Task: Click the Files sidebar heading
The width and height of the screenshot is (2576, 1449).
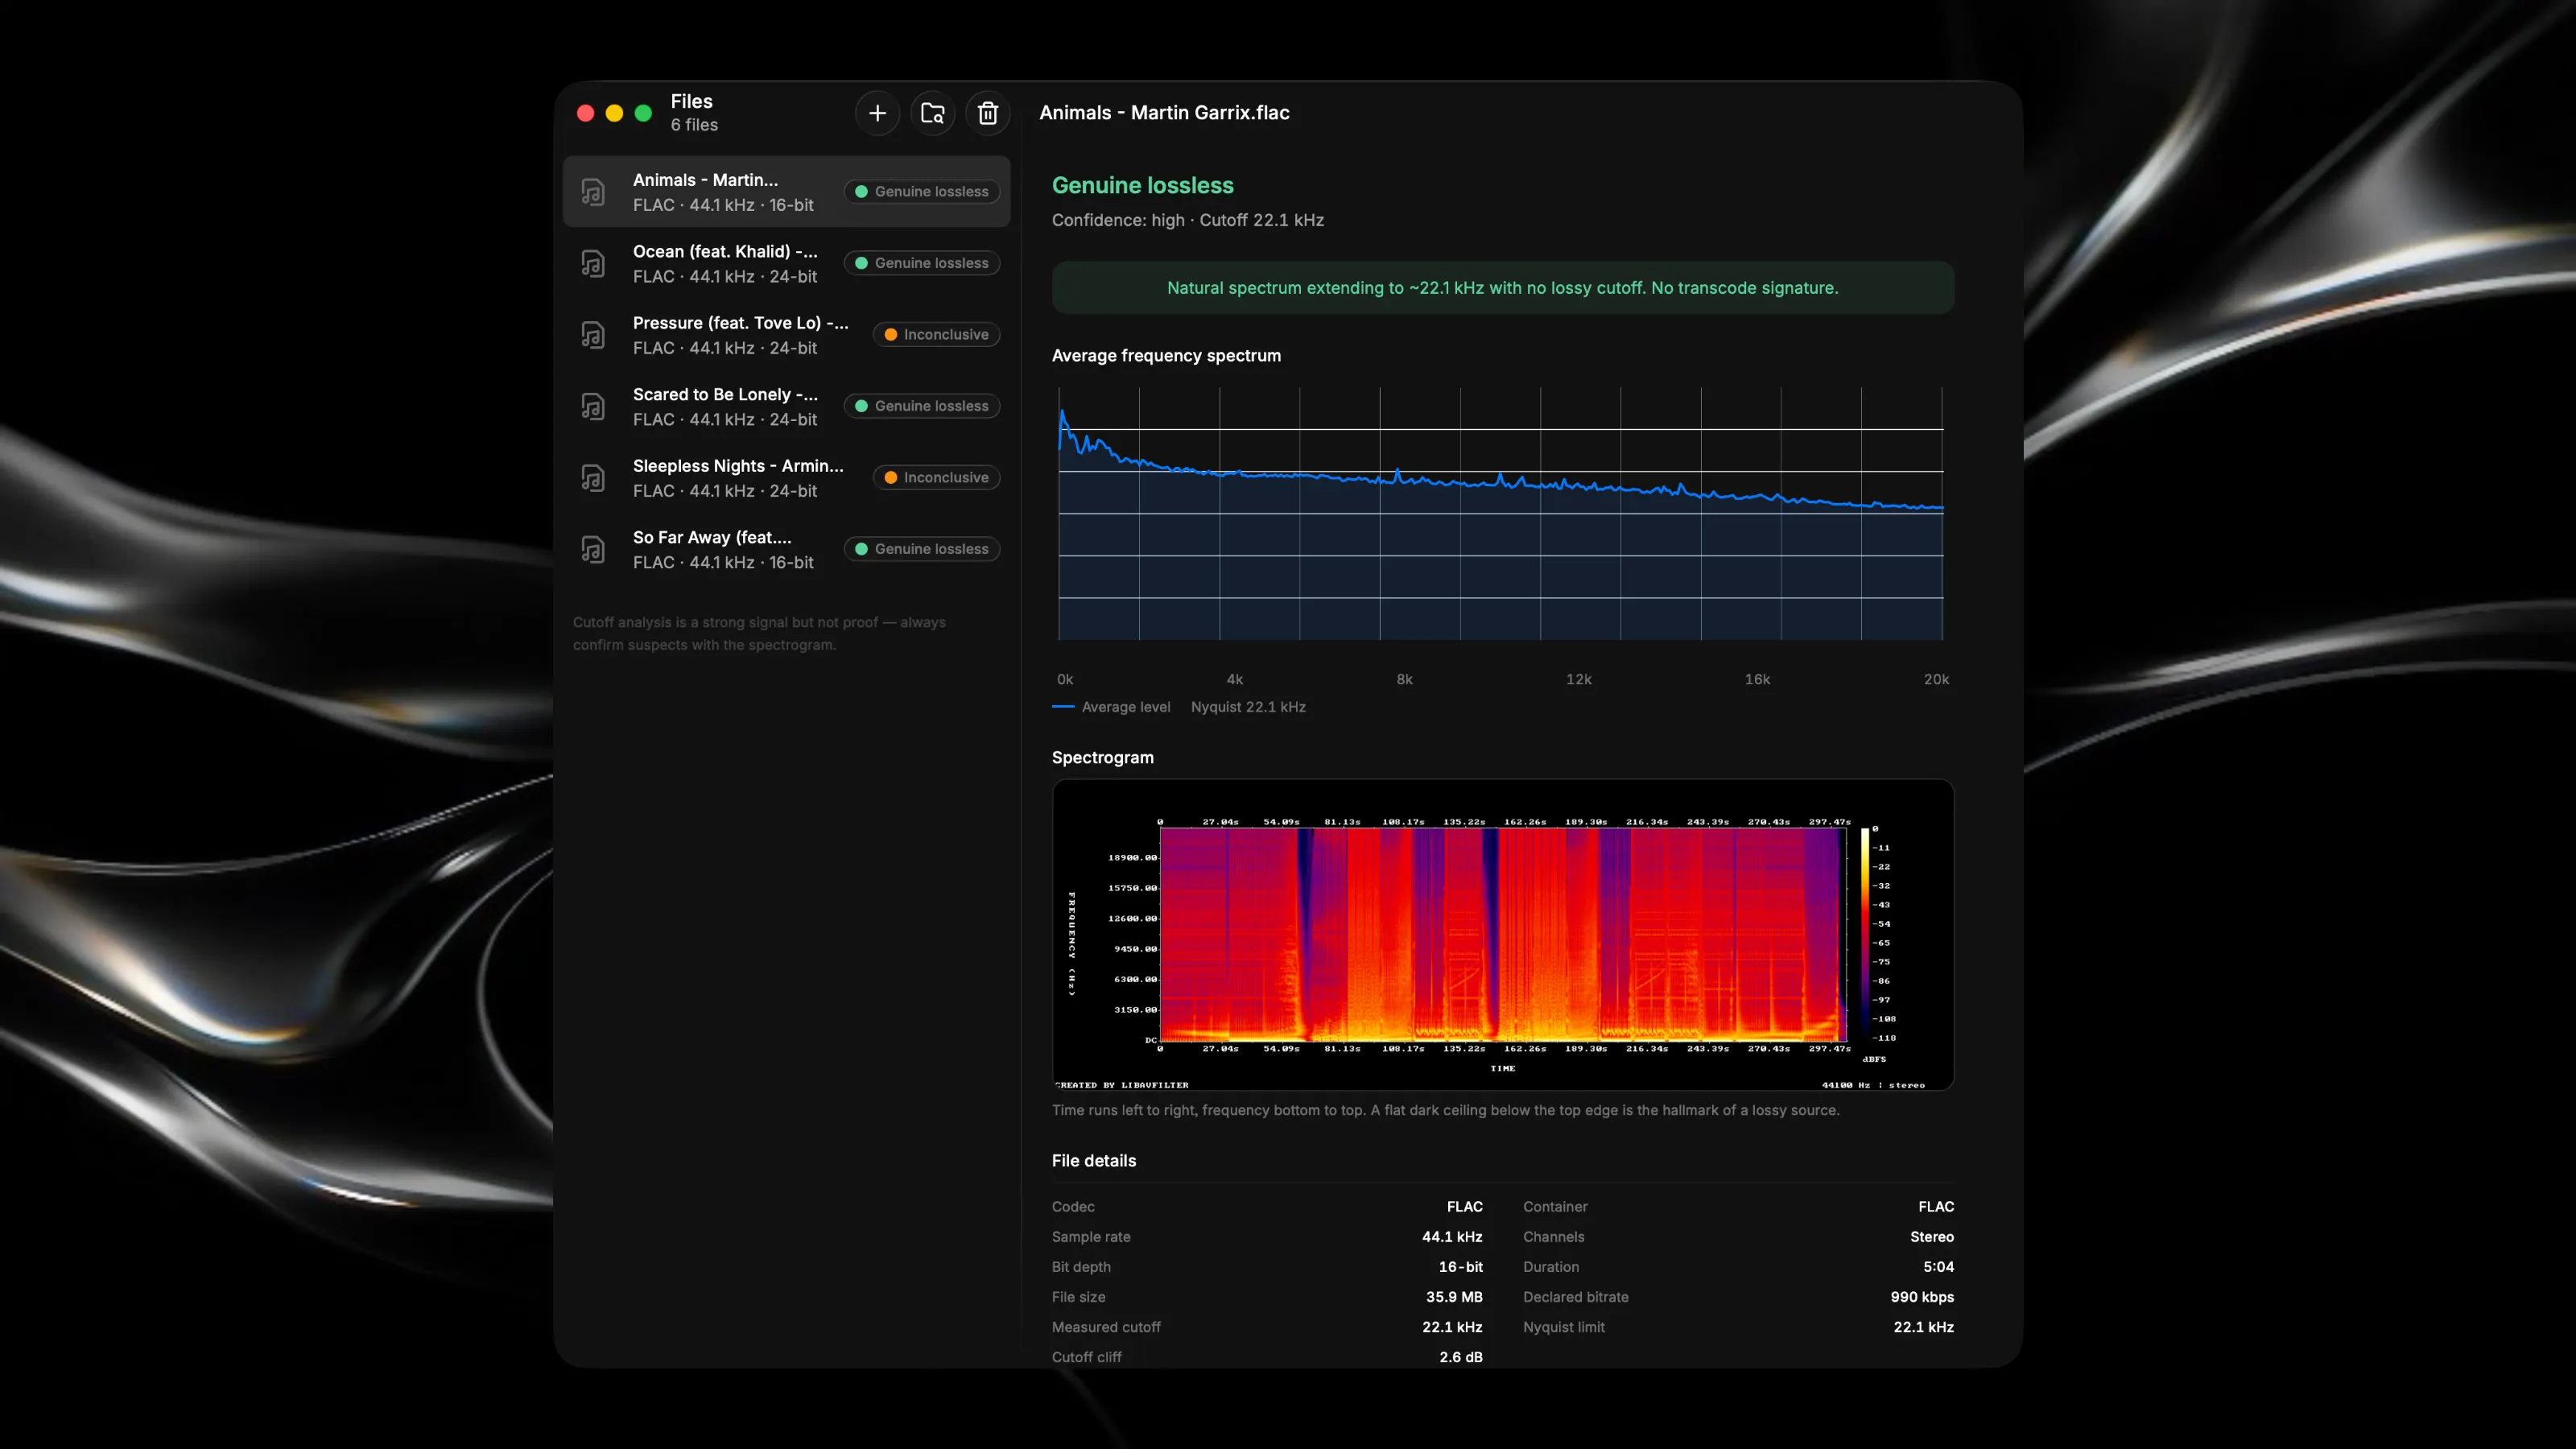Action: pos(691,101)
